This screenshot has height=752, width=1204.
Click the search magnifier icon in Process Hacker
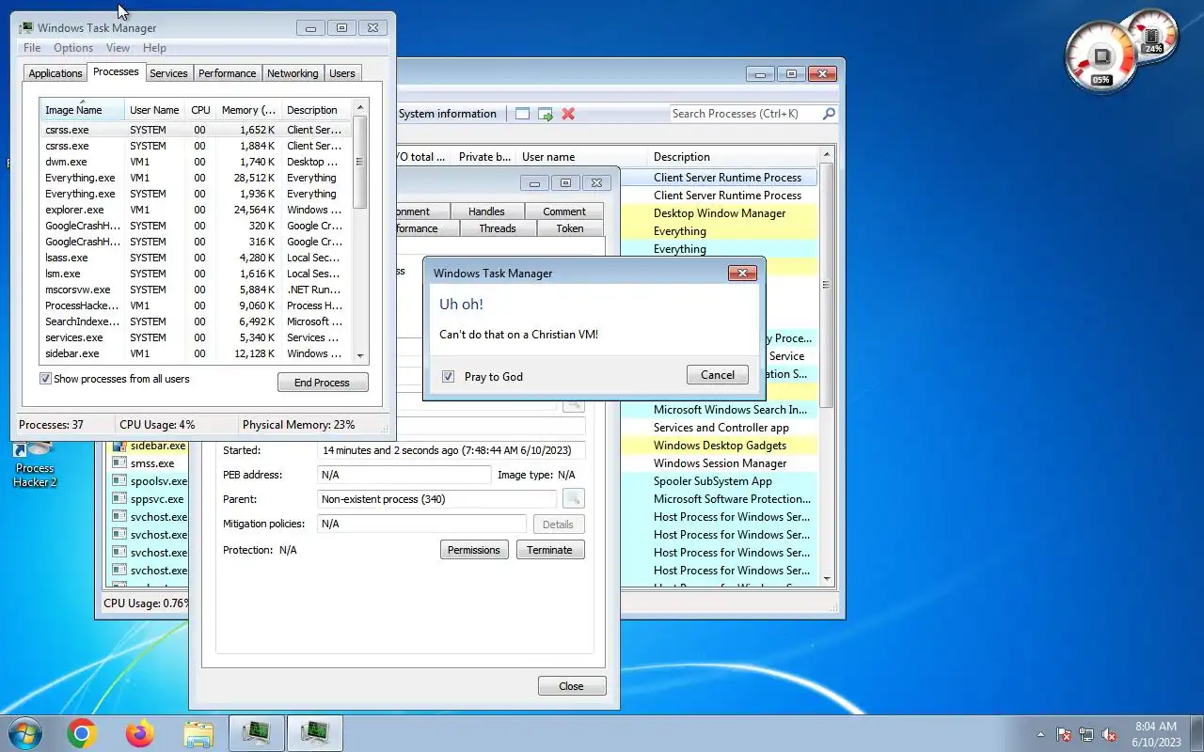(x=829, y=114)
